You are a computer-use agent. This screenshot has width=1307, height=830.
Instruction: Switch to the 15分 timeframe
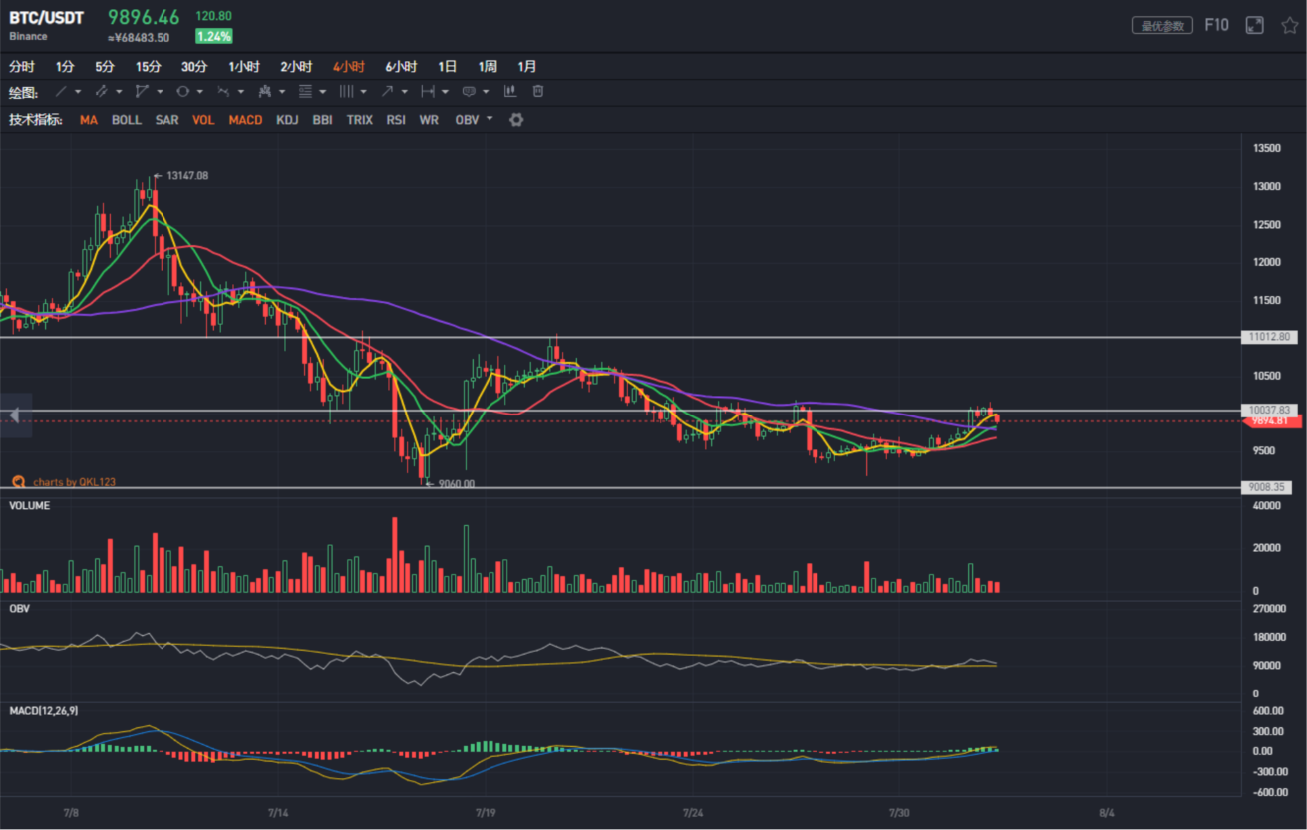pyautogui.click(x=149, y=67)
